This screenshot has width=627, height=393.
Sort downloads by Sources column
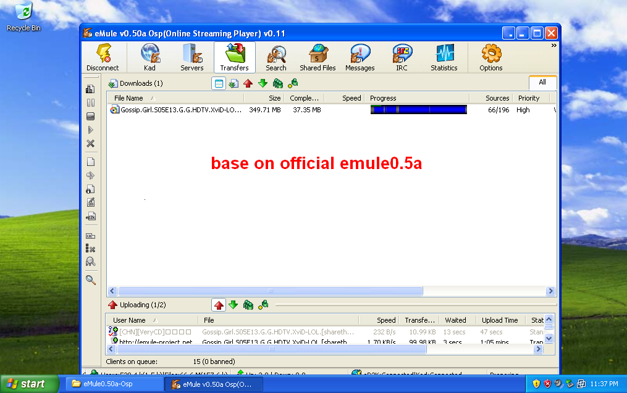point(490,98)
